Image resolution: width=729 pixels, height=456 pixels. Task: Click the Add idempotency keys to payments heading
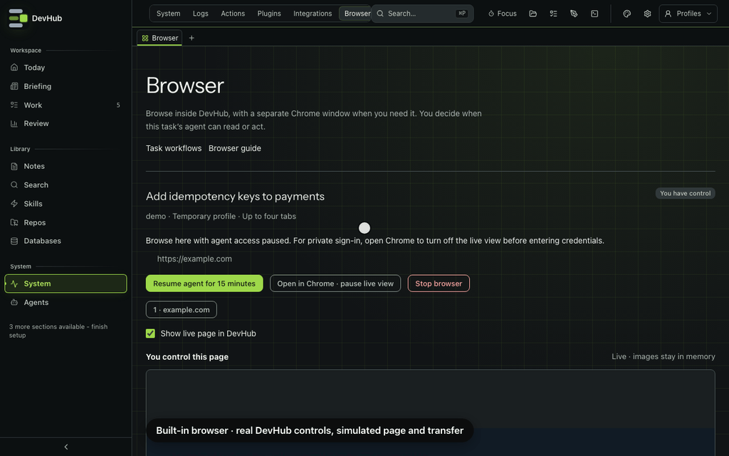coord(235,197)
